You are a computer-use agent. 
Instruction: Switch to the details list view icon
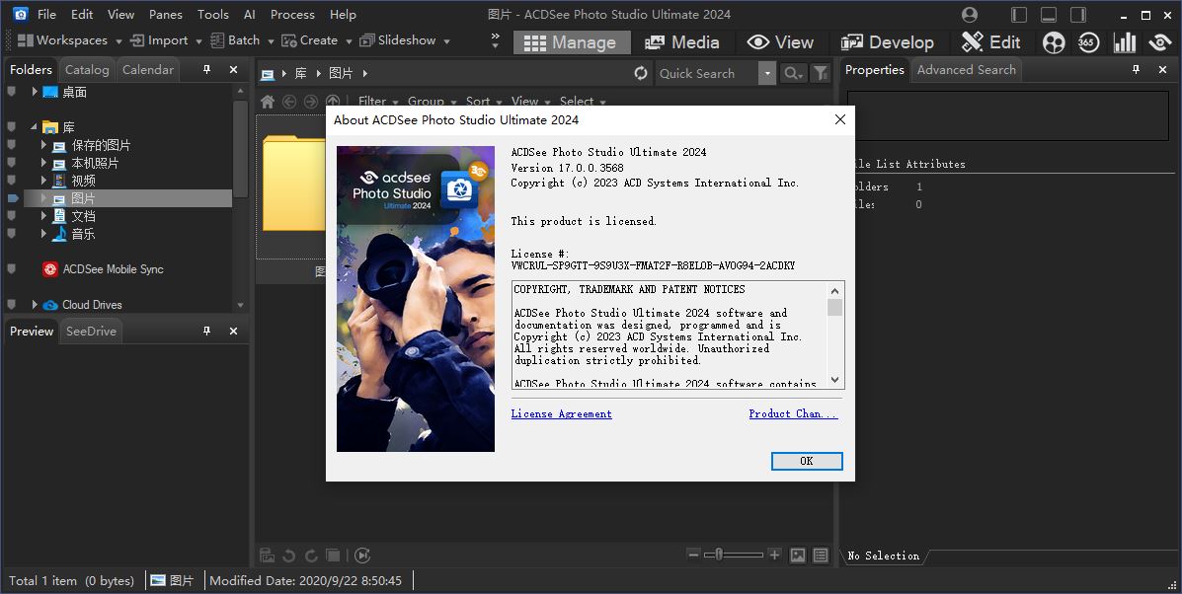821,556
